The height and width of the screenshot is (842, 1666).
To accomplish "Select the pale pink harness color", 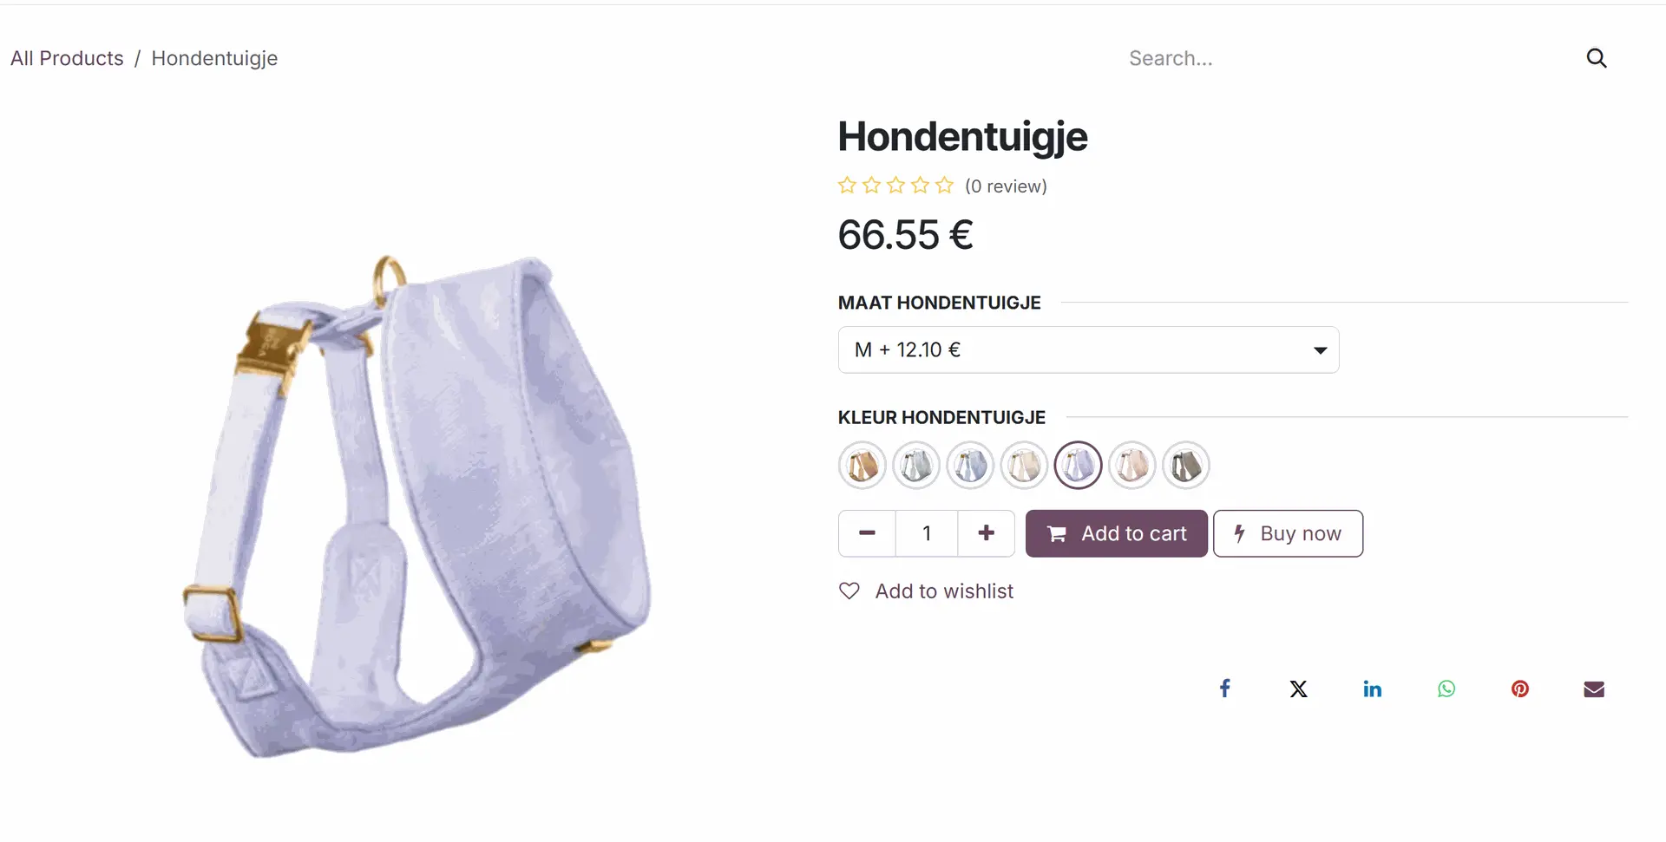I will click(1132, 466).
